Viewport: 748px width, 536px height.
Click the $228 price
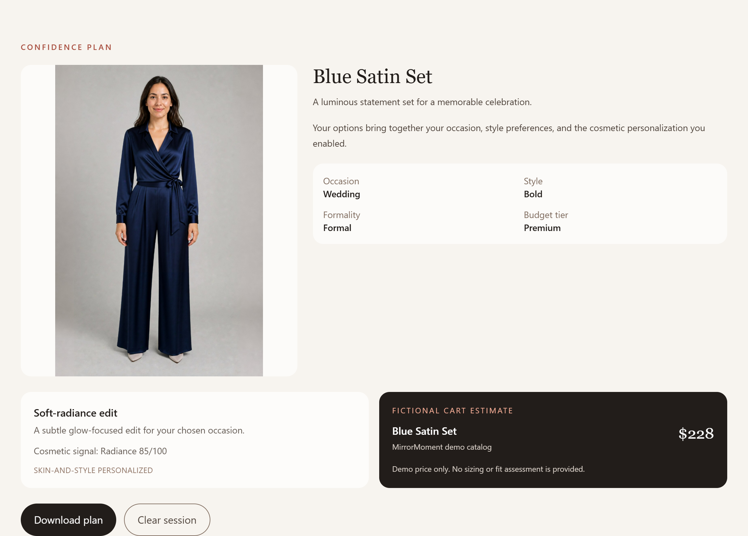[x=696, y=434]
